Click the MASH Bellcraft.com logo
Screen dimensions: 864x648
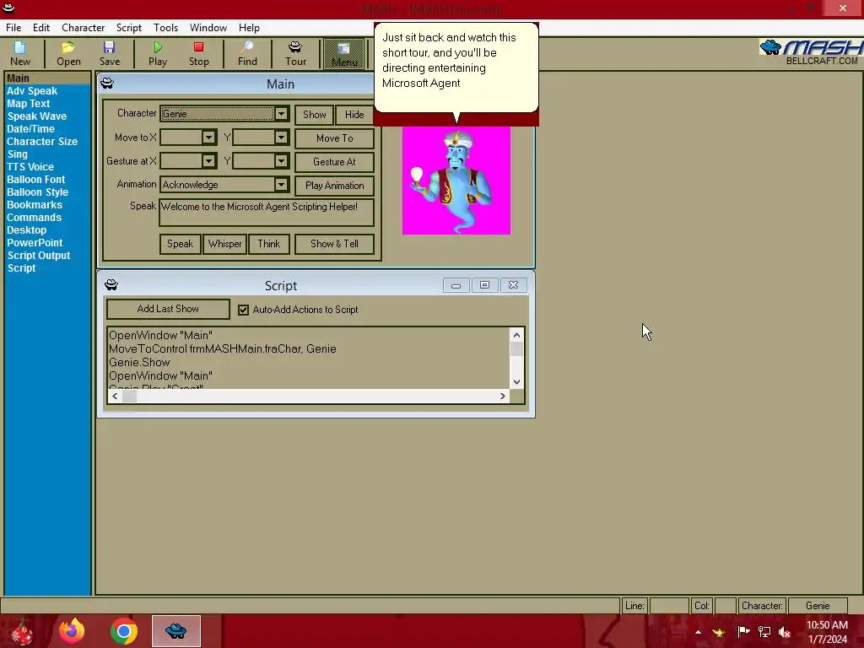click(810, 52)
